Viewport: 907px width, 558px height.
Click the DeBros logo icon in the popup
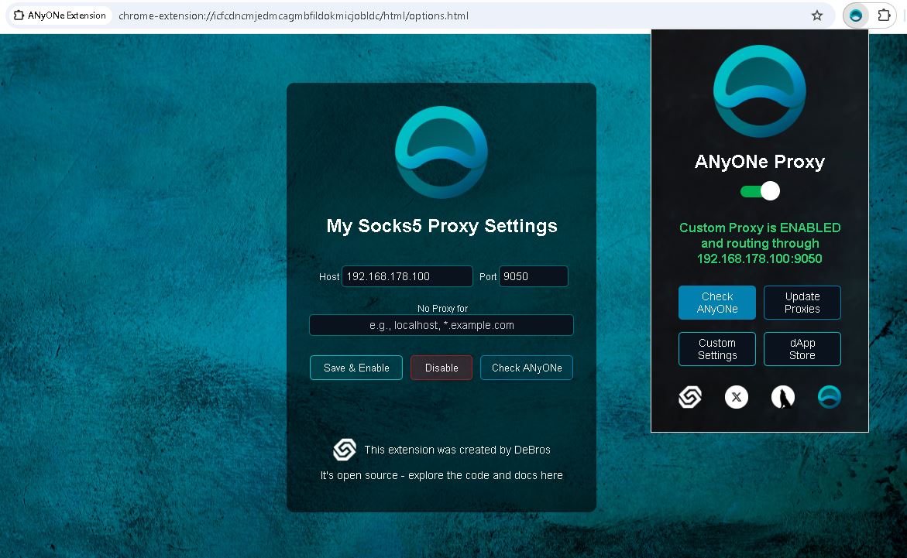pos(690,397)
